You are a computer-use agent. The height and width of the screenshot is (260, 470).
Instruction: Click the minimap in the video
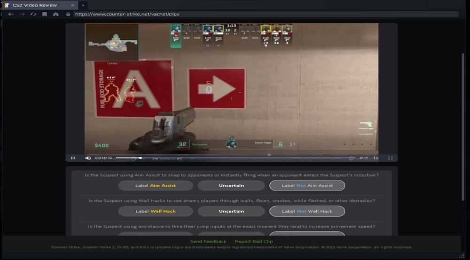(112, 42)
